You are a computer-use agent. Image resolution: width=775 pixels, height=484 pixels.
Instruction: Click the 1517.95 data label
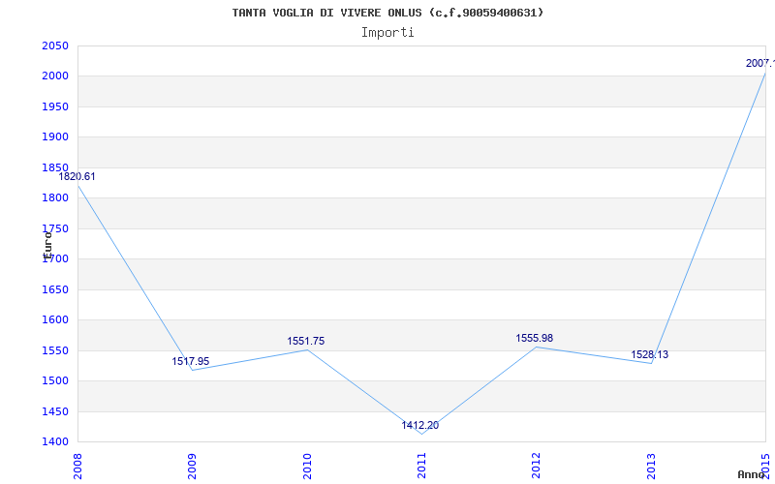coord(190,361)
